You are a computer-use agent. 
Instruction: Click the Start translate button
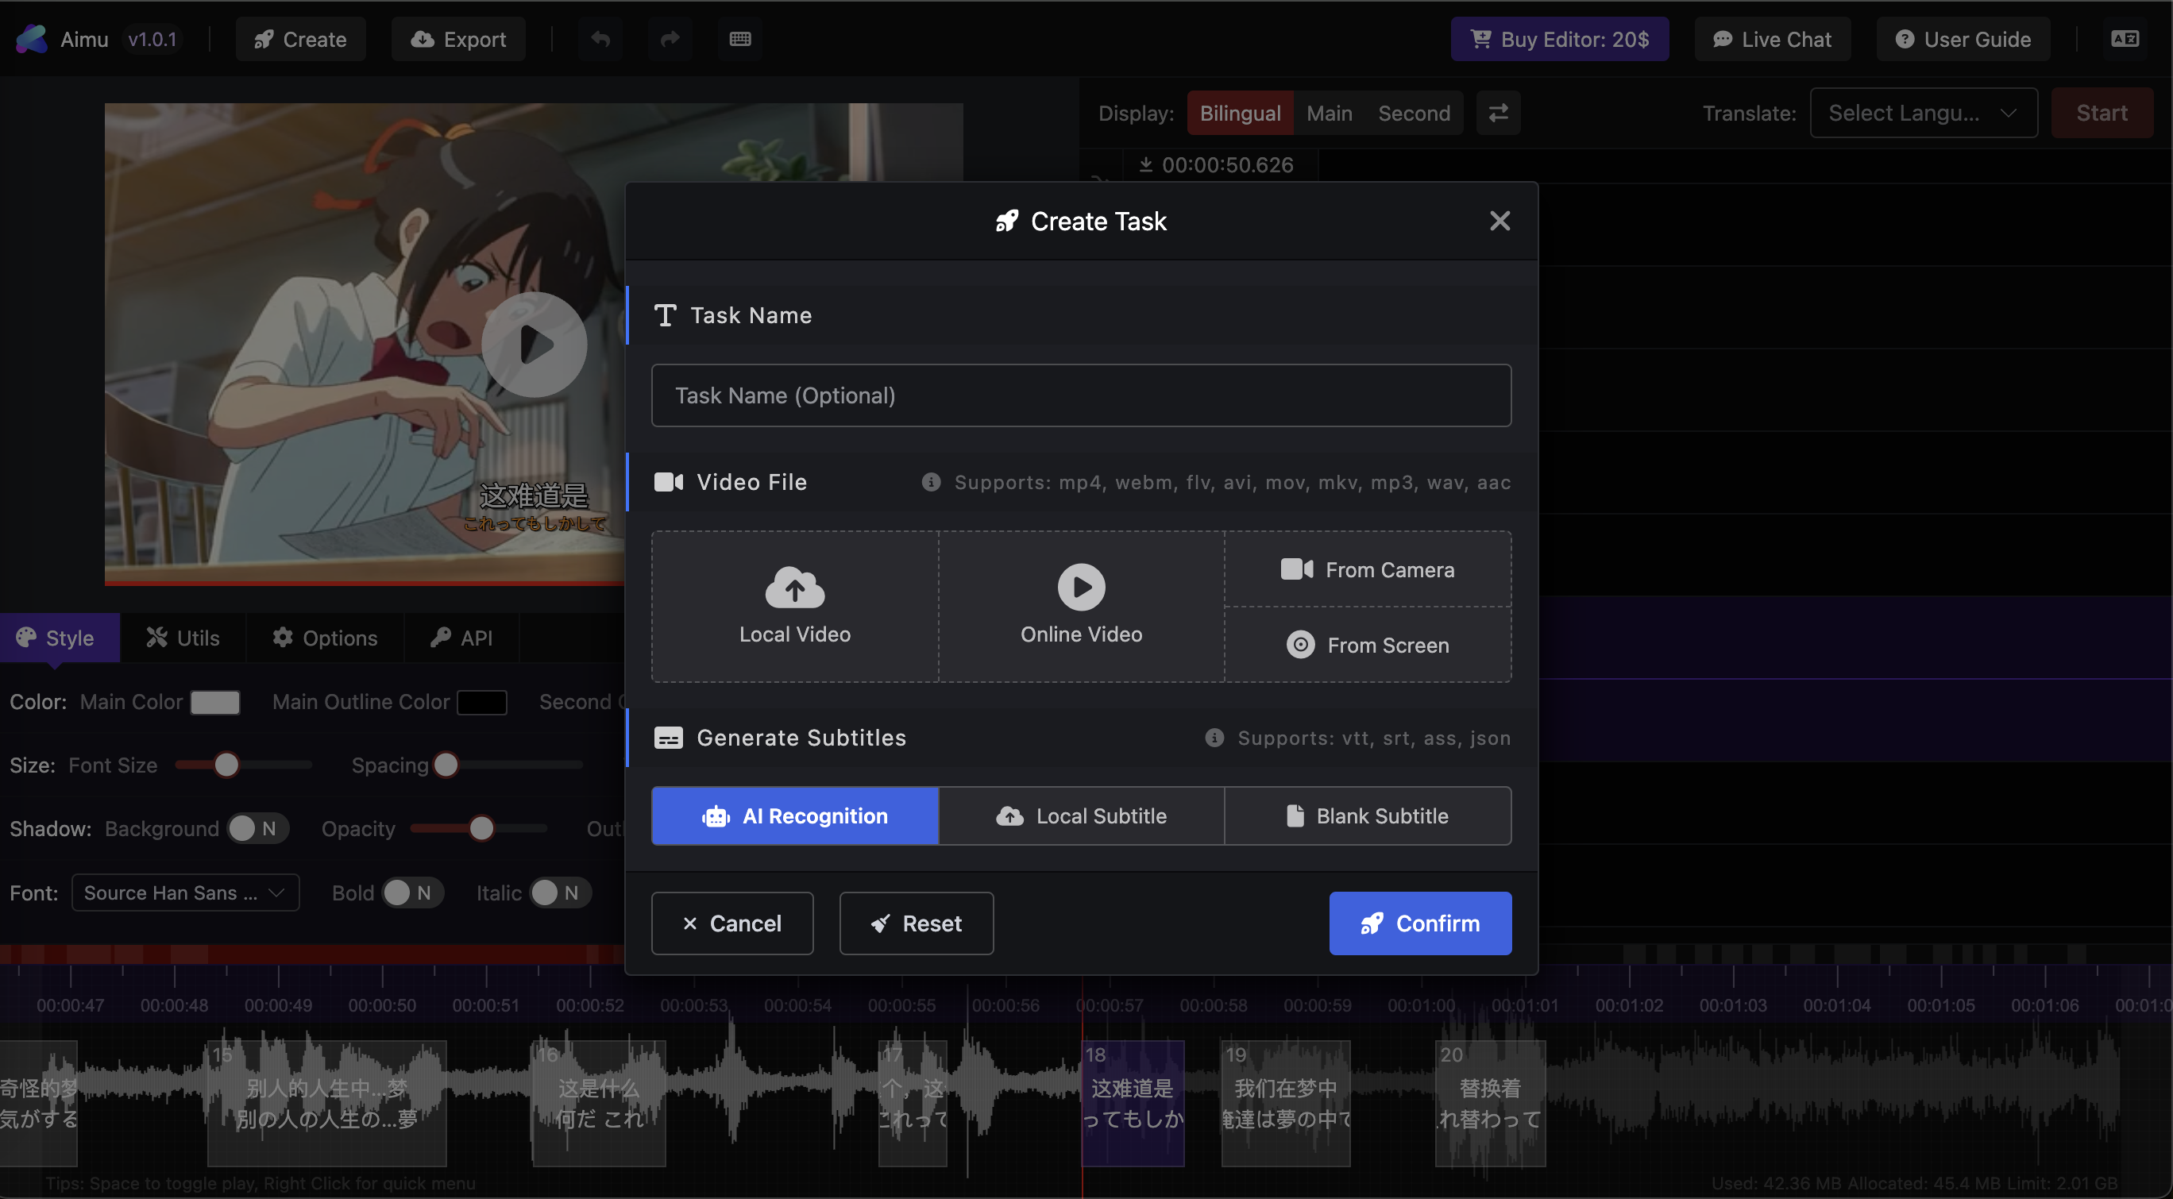[2102, 113]
